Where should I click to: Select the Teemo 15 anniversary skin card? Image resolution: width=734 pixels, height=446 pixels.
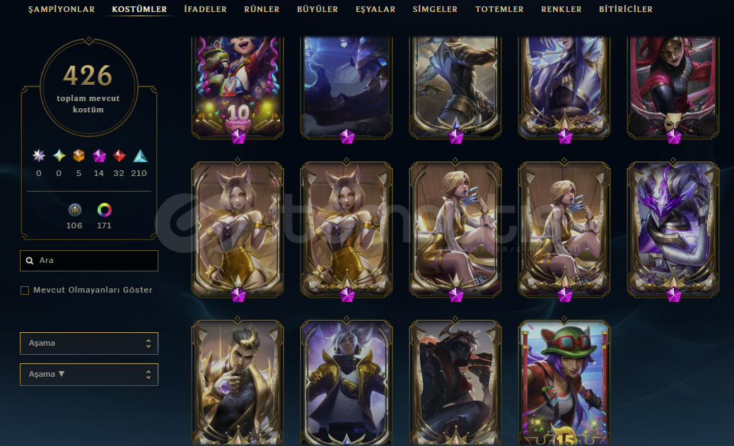click(564, 382)
